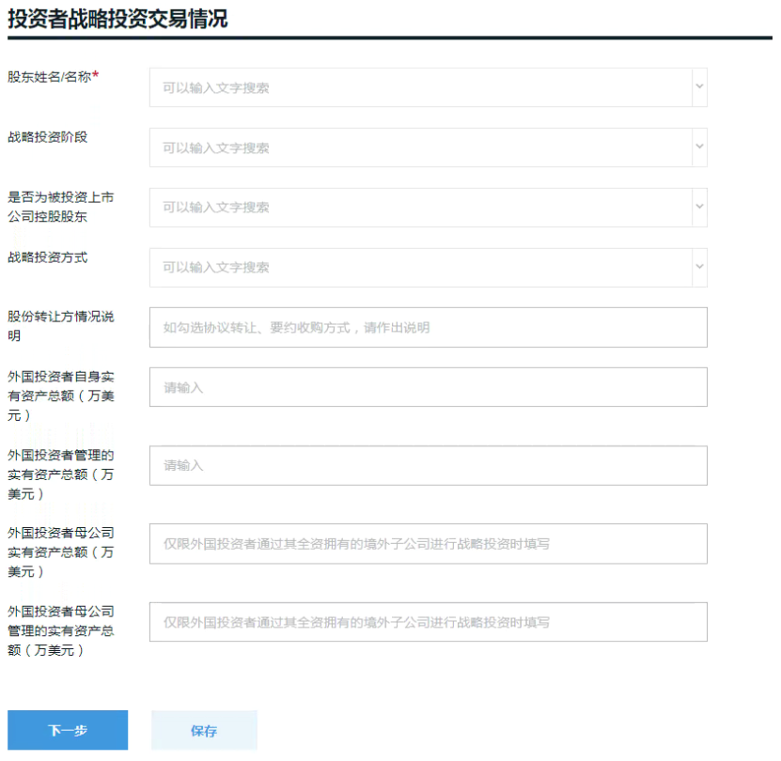Click the 外国投资者管理的实有资产总额（万美元） label
Viewport: 781px width, 761px height.
[61, 474]
